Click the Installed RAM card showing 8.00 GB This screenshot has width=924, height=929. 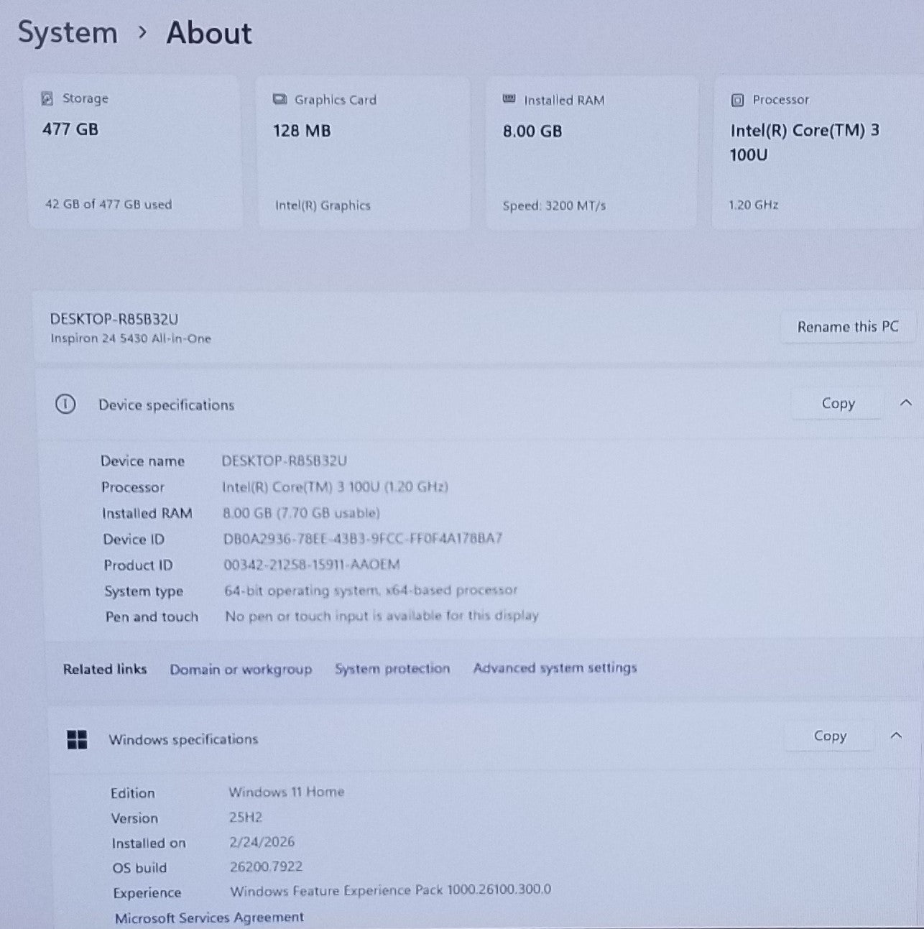(x=591, y=151)
